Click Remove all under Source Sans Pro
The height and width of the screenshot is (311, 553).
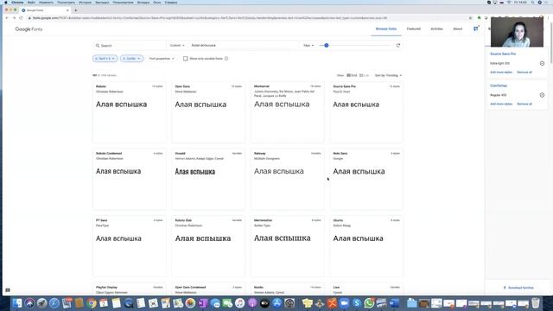pyautogui.click(x=524, y=73)
